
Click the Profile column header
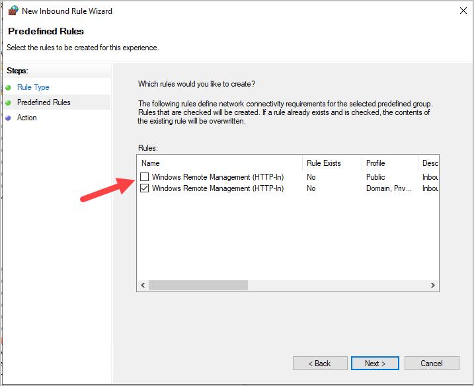(389, 163)
